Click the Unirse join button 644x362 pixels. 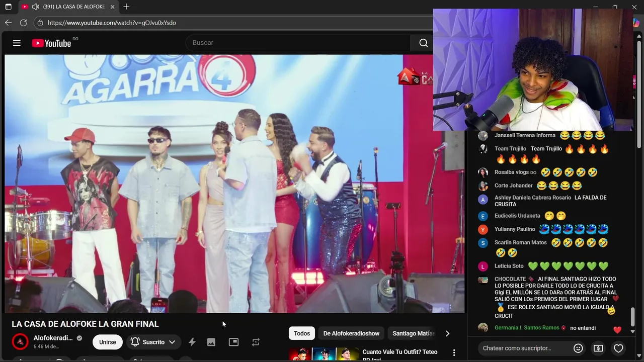[x=107, y=342]
